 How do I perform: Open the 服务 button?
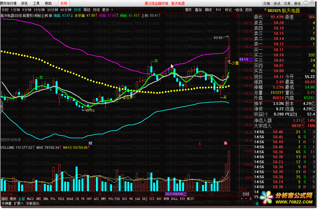click(297, 3)
